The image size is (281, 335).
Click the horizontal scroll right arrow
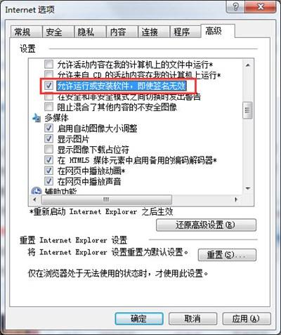[x=236, y=199]
